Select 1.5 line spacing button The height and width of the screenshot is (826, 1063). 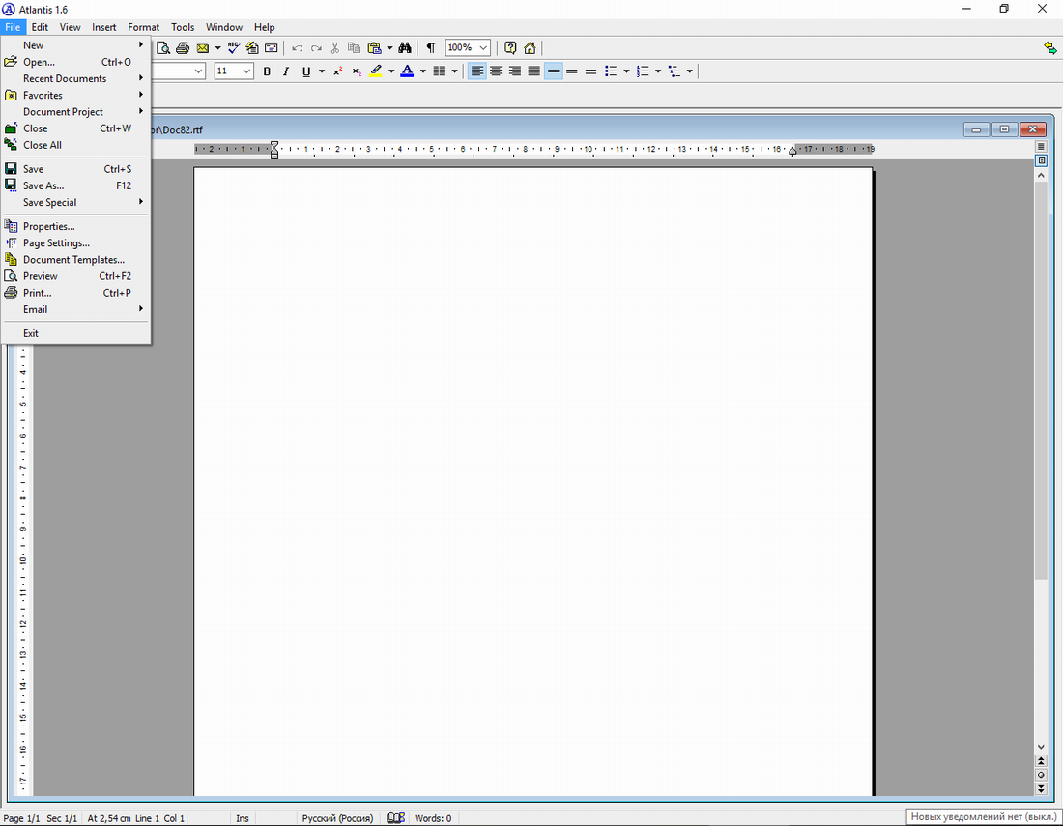(x=572, y=71)
